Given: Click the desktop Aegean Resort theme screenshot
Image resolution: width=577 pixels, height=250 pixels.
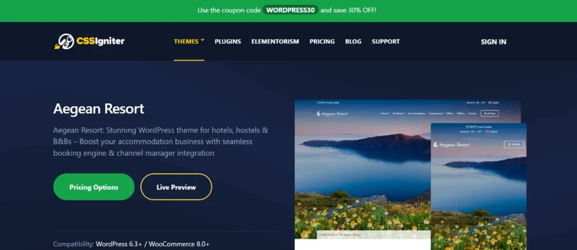Looking at the screenshot, I should click(x=362, y=172).
